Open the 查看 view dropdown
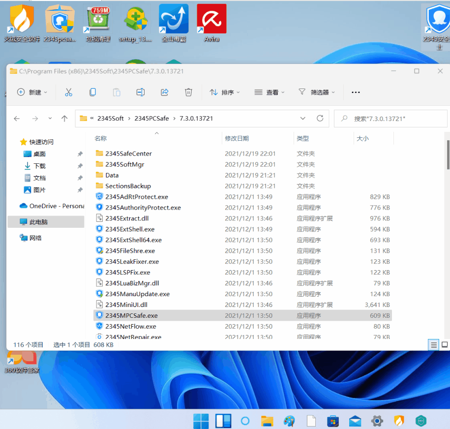Screen dimensions: 450x429 pos(269,92)
